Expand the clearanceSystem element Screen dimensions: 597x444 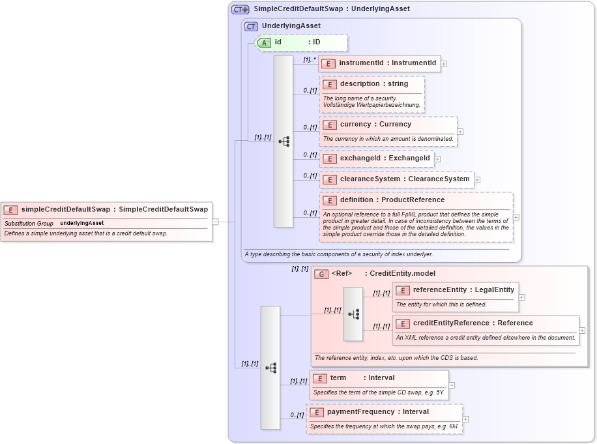[x=477, y=180]
